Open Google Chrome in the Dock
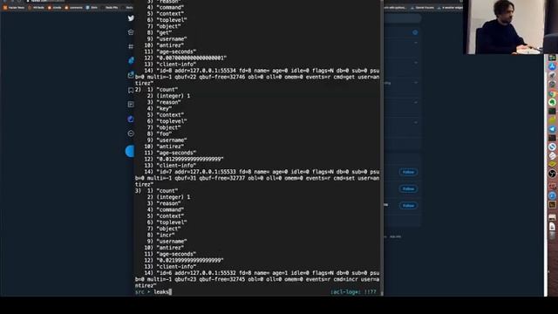This screenshot has height=314, width=558. click(x=552, y=93)
